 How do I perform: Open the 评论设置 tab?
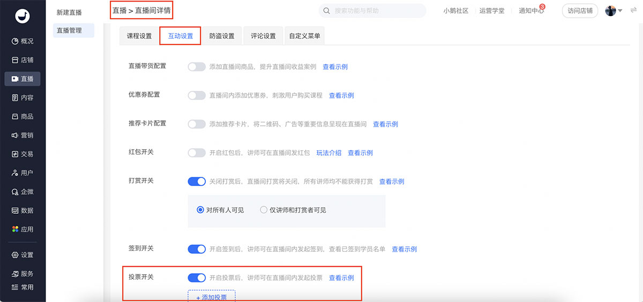(263, 36)
